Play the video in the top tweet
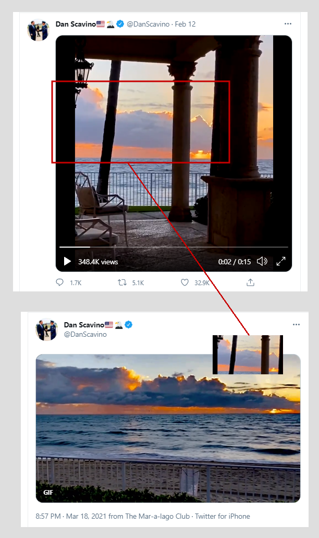 [x=67, y=262]
